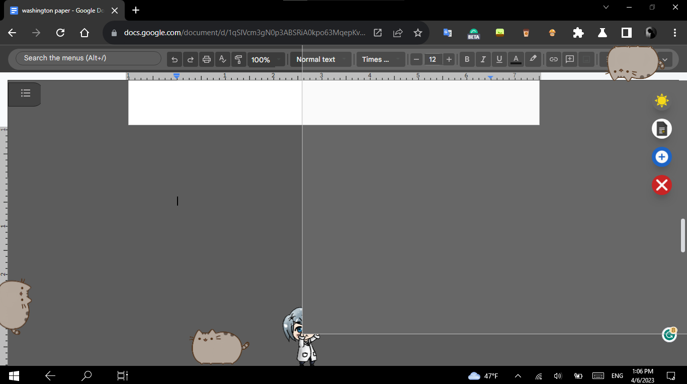The height and width of the screenshot is (384, 687).
Task: Open the Windows notification center
Action: coord(671,375)
